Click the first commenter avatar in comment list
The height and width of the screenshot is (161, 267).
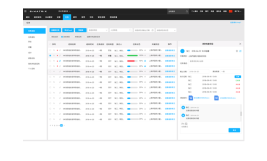click(183, 108)
